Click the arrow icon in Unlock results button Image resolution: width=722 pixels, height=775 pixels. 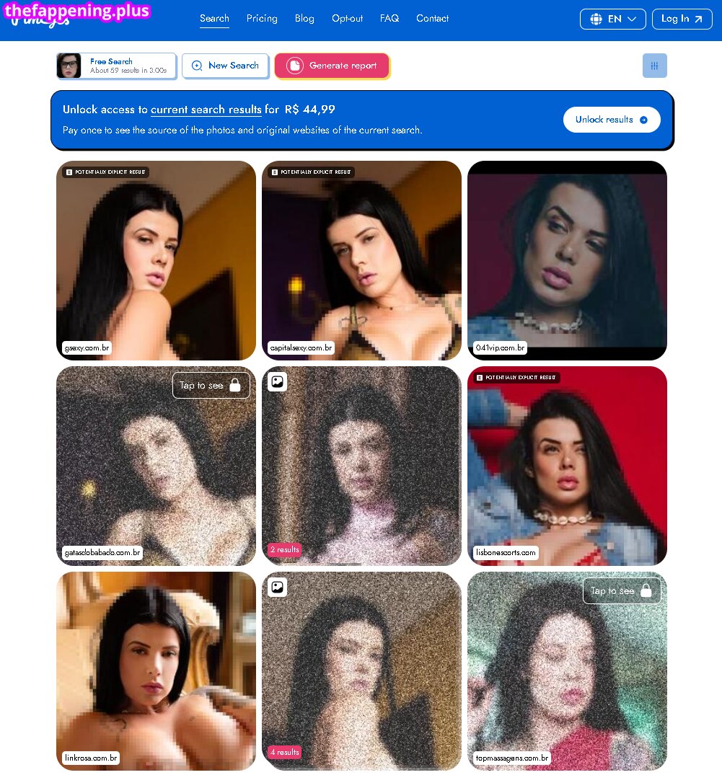tap(643, 120)
